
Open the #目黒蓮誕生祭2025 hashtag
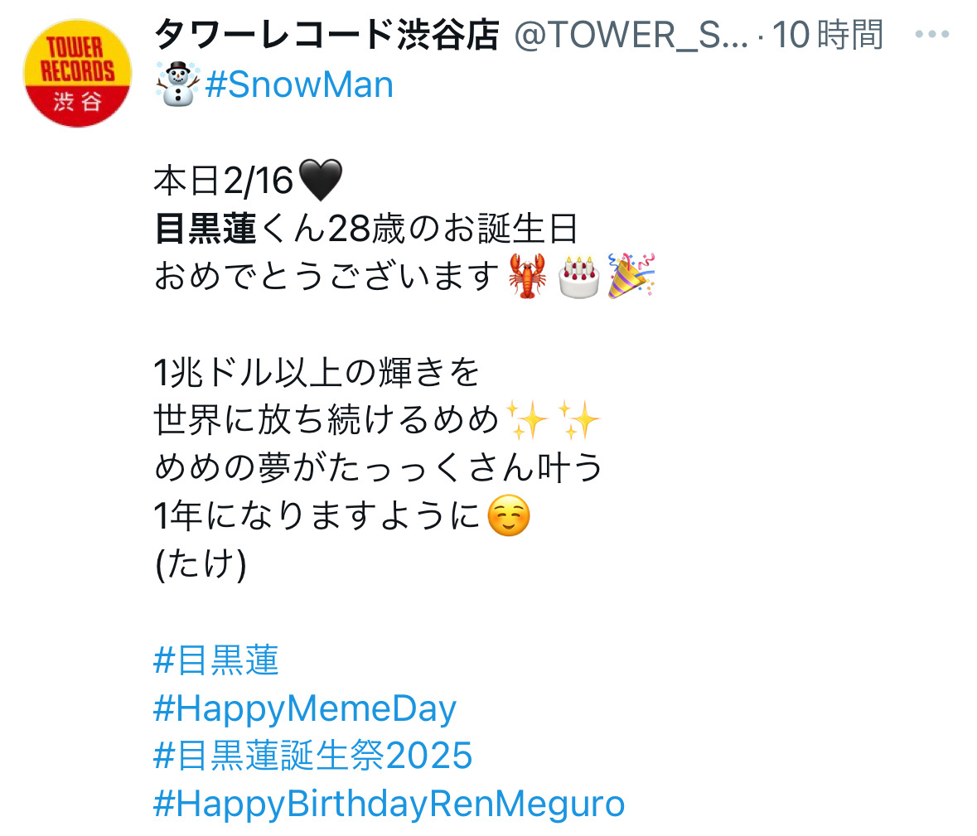pyautogui.click(x=312, y=755)
